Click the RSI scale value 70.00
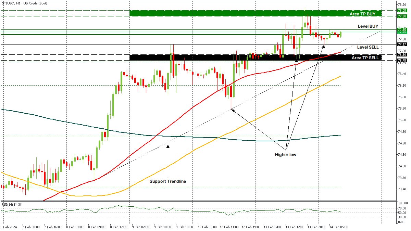Screen dimensions: 411x231 pyautogui.click(x=402, y=208)
